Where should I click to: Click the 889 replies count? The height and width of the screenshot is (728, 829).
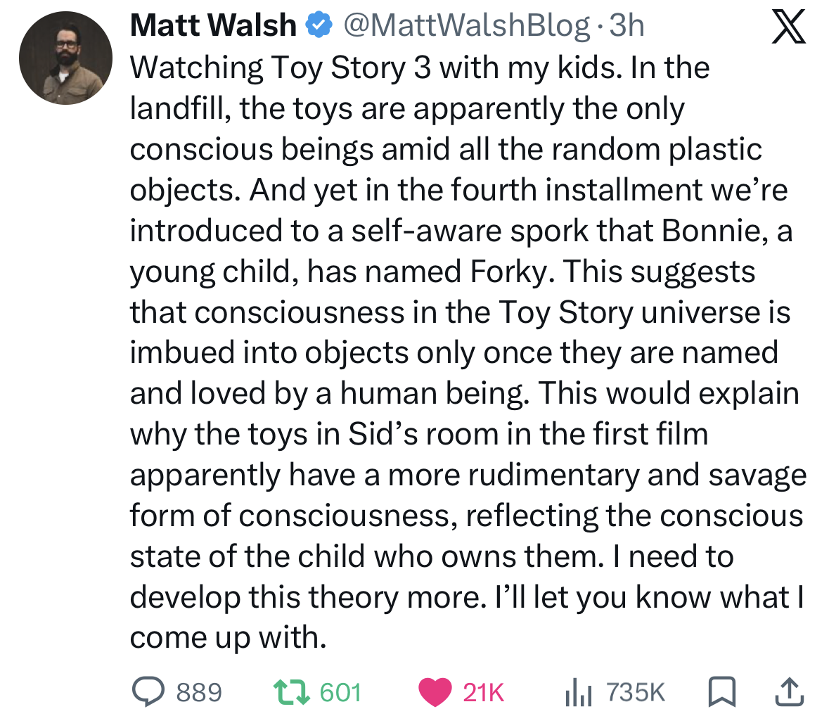(x=199, y=692)
